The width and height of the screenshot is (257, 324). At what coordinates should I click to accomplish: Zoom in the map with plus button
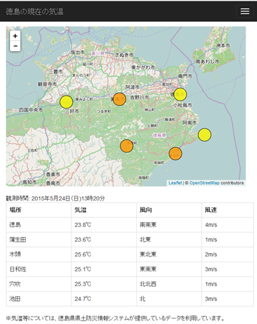click(15, 36)
